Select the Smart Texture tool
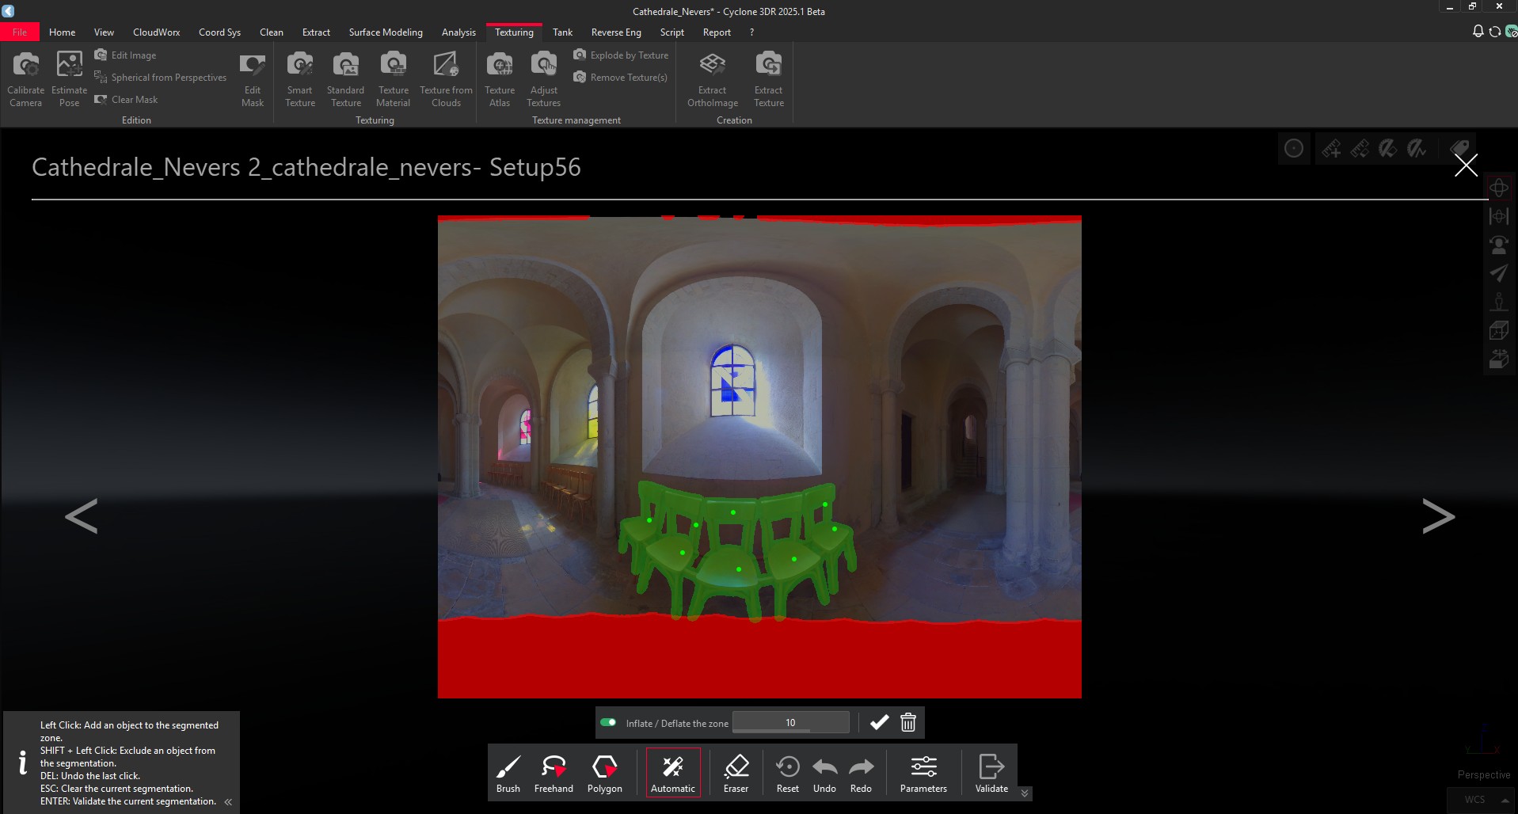The width and height of the screenshot is (1518, 814). tap(299, 77)
